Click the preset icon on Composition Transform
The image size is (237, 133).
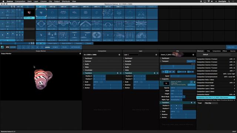(x=118, y=73)
